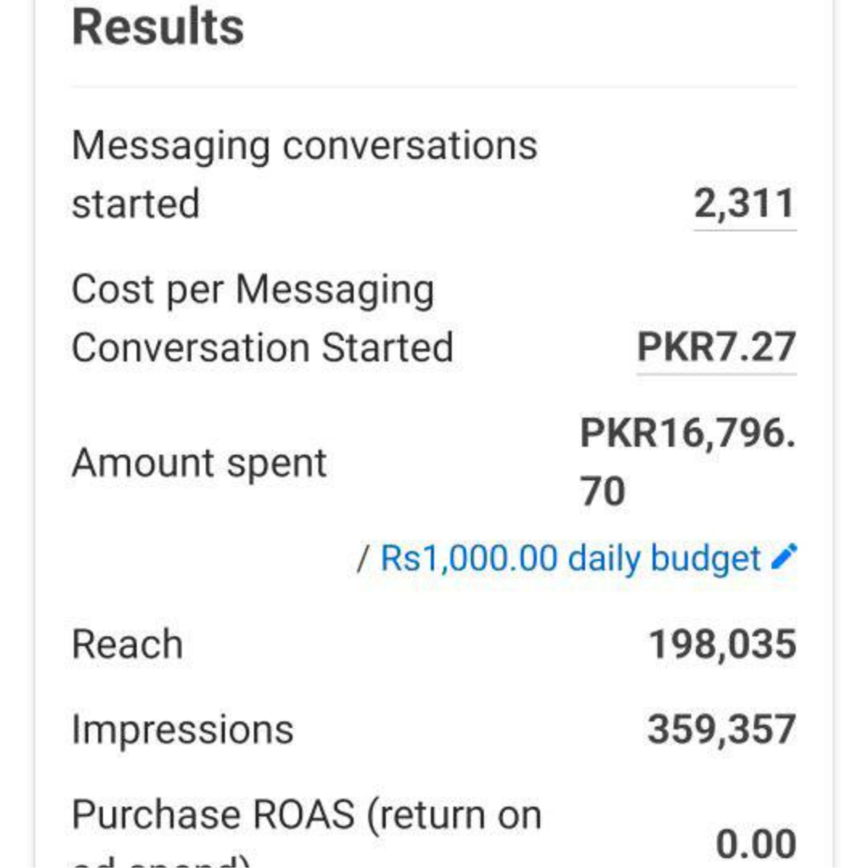Click the Impressions metric label

point(183,730)
